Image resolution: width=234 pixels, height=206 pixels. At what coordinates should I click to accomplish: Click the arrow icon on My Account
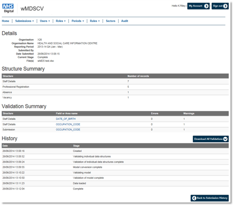pyautogui.click(x=206, y=6)
